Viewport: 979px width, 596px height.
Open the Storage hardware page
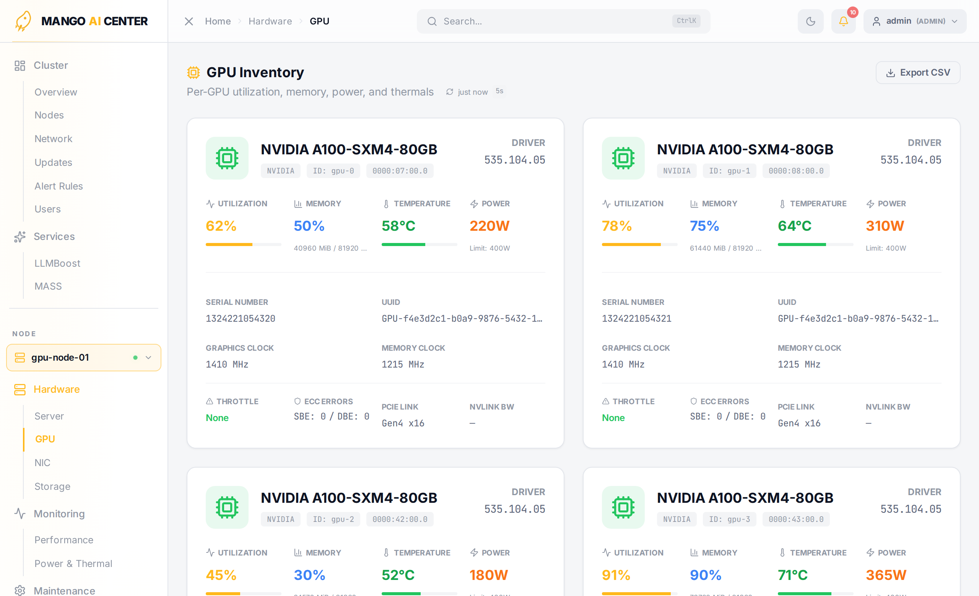pyautogui.click(x=52, y=486)
